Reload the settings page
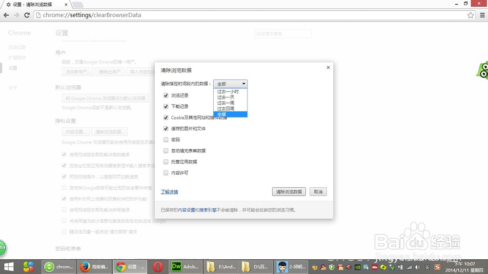Screen dimensions: 488x274 pyautogui.click(x=27, y=15)
